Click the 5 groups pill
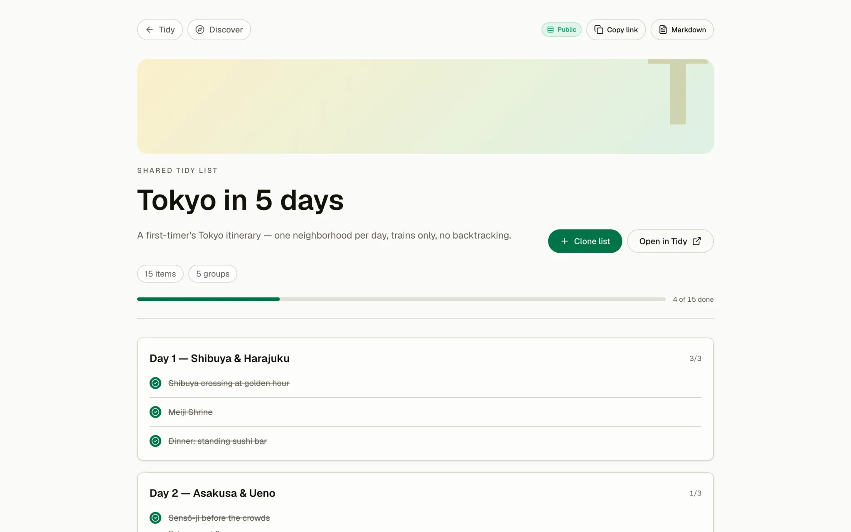The image size is (851, 532). [213, 274]
